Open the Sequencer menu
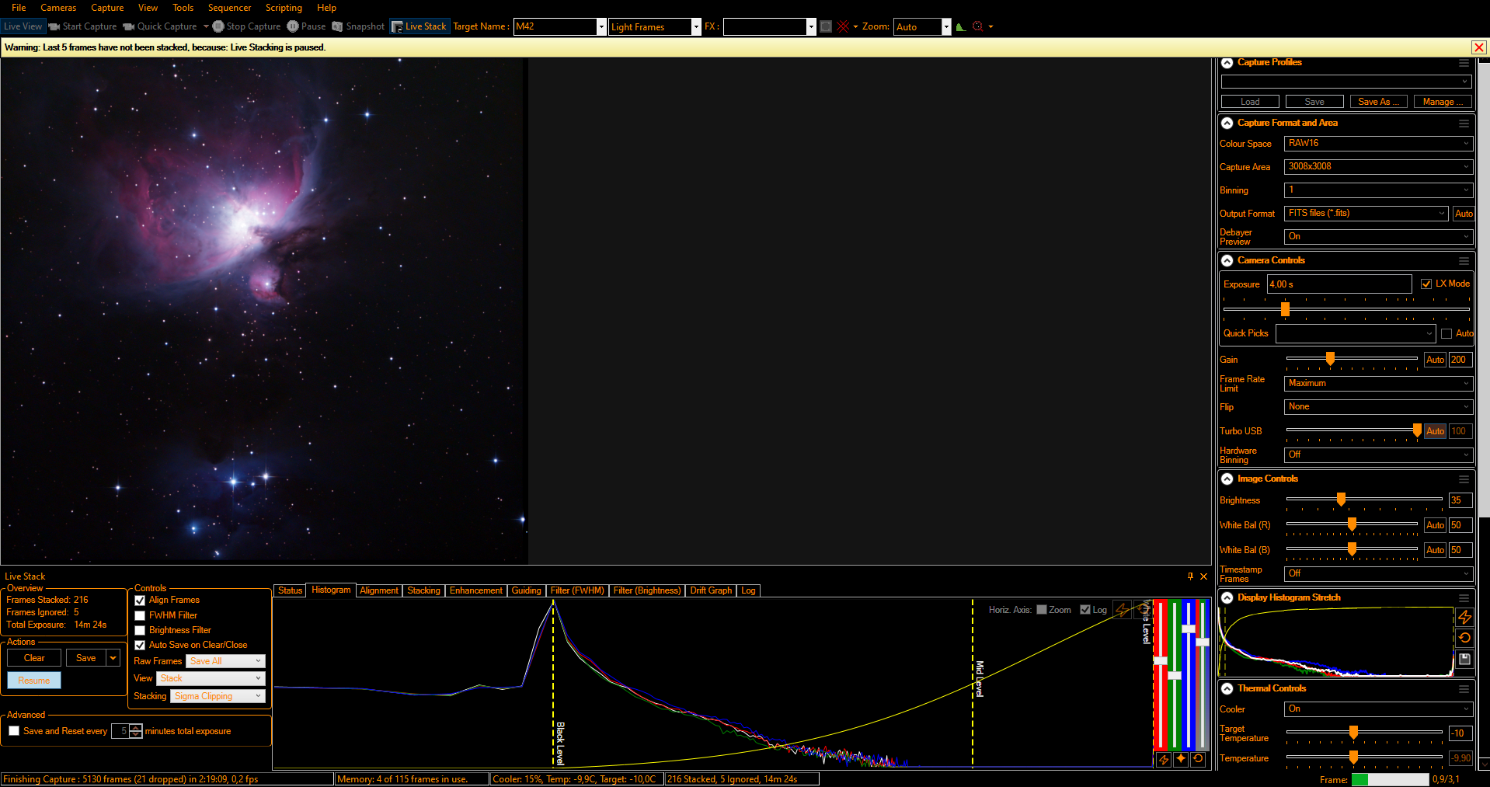 click(229, 8)
